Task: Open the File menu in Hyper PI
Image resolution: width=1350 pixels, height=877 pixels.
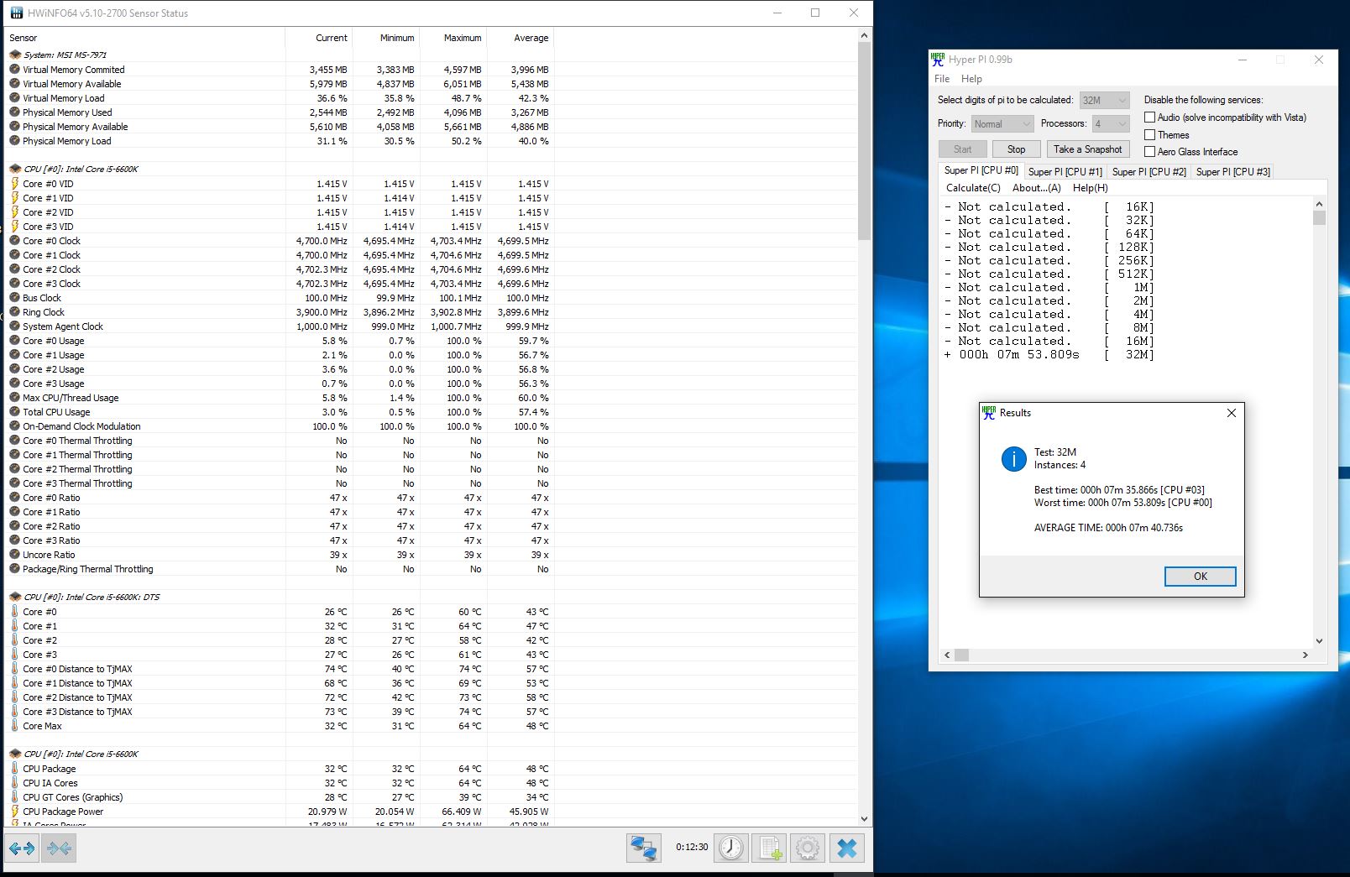Action: pyautogui.click(x=942, y=79)
